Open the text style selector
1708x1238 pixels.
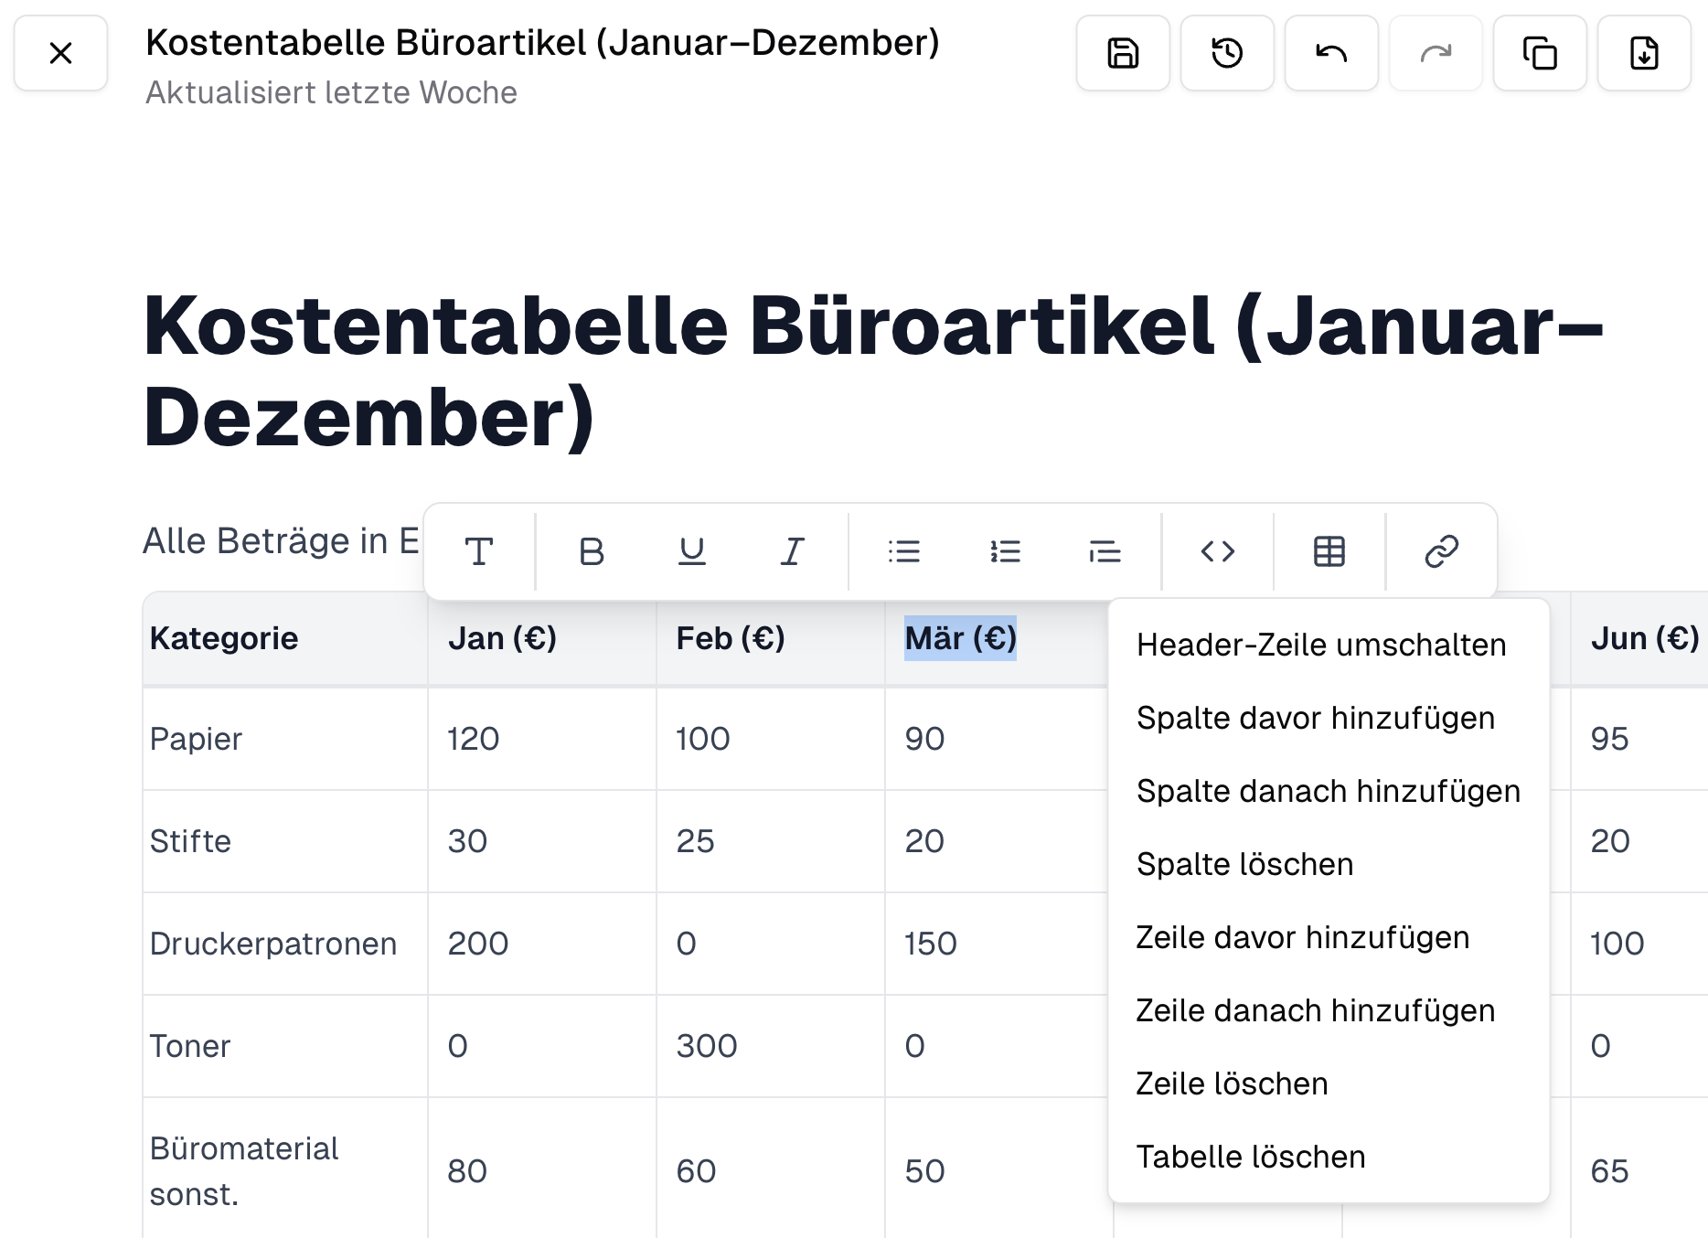pos(479,550)
